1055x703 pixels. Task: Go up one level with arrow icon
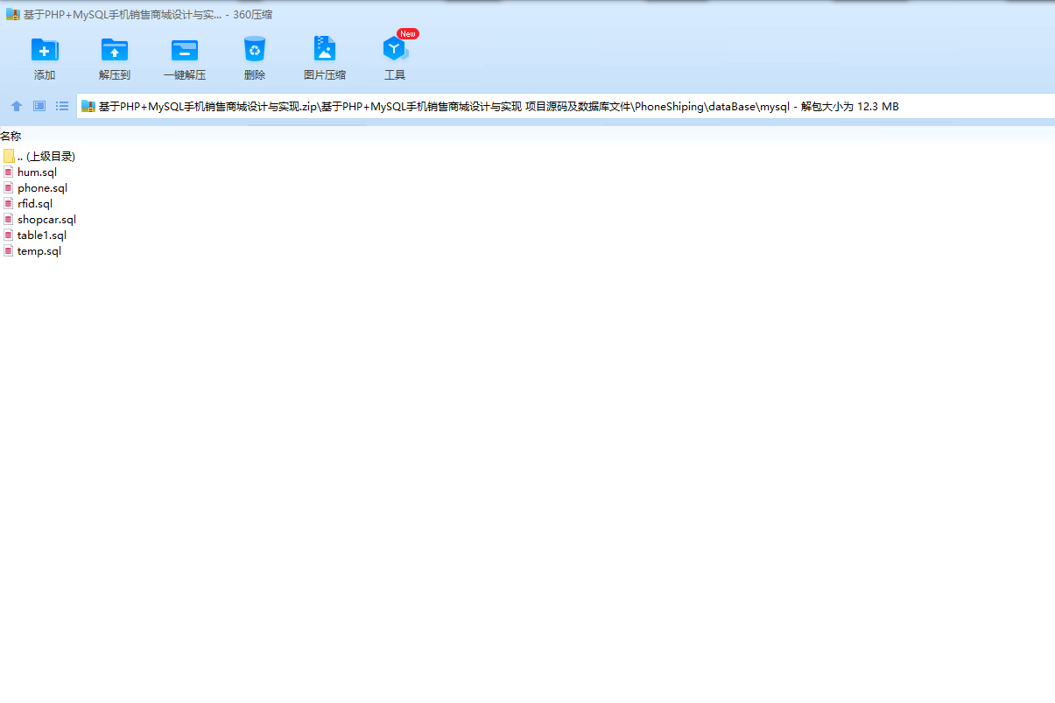point(17,106)
